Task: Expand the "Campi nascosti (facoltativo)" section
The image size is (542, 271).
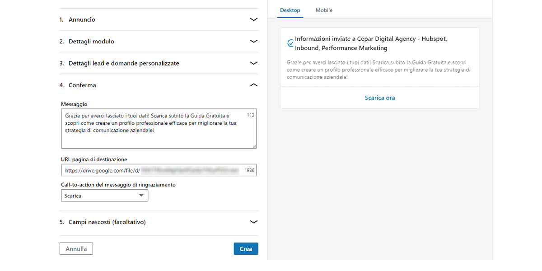Action: [x=253, y=222]
